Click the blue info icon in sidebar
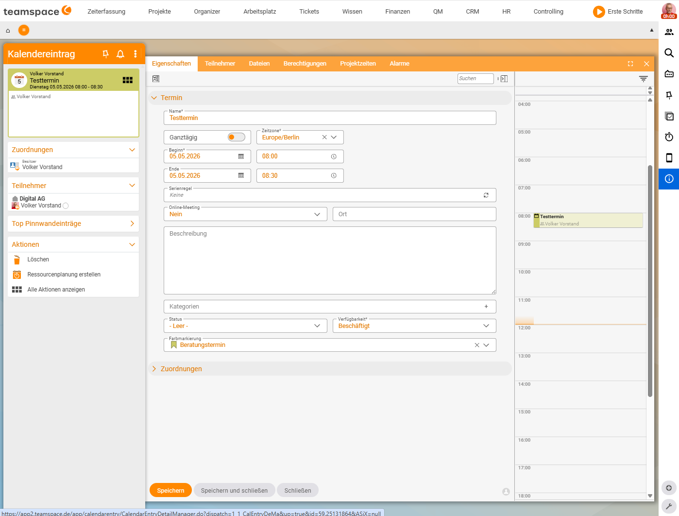 pyautogui.click(x=669, y=179)
